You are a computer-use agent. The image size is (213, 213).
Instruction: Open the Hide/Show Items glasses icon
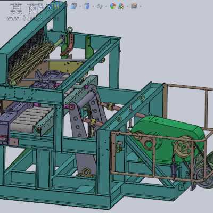(x=100, y=6)
